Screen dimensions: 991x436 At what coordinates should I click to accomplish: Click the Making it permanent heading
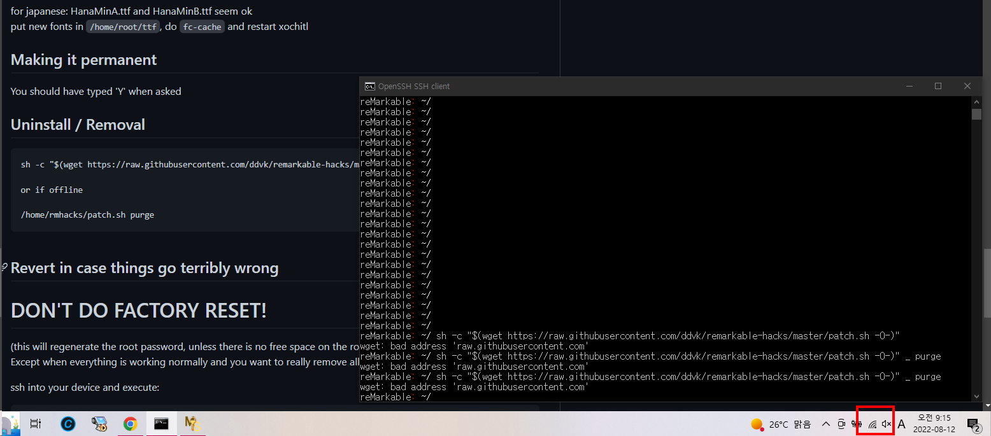[83, 59]
